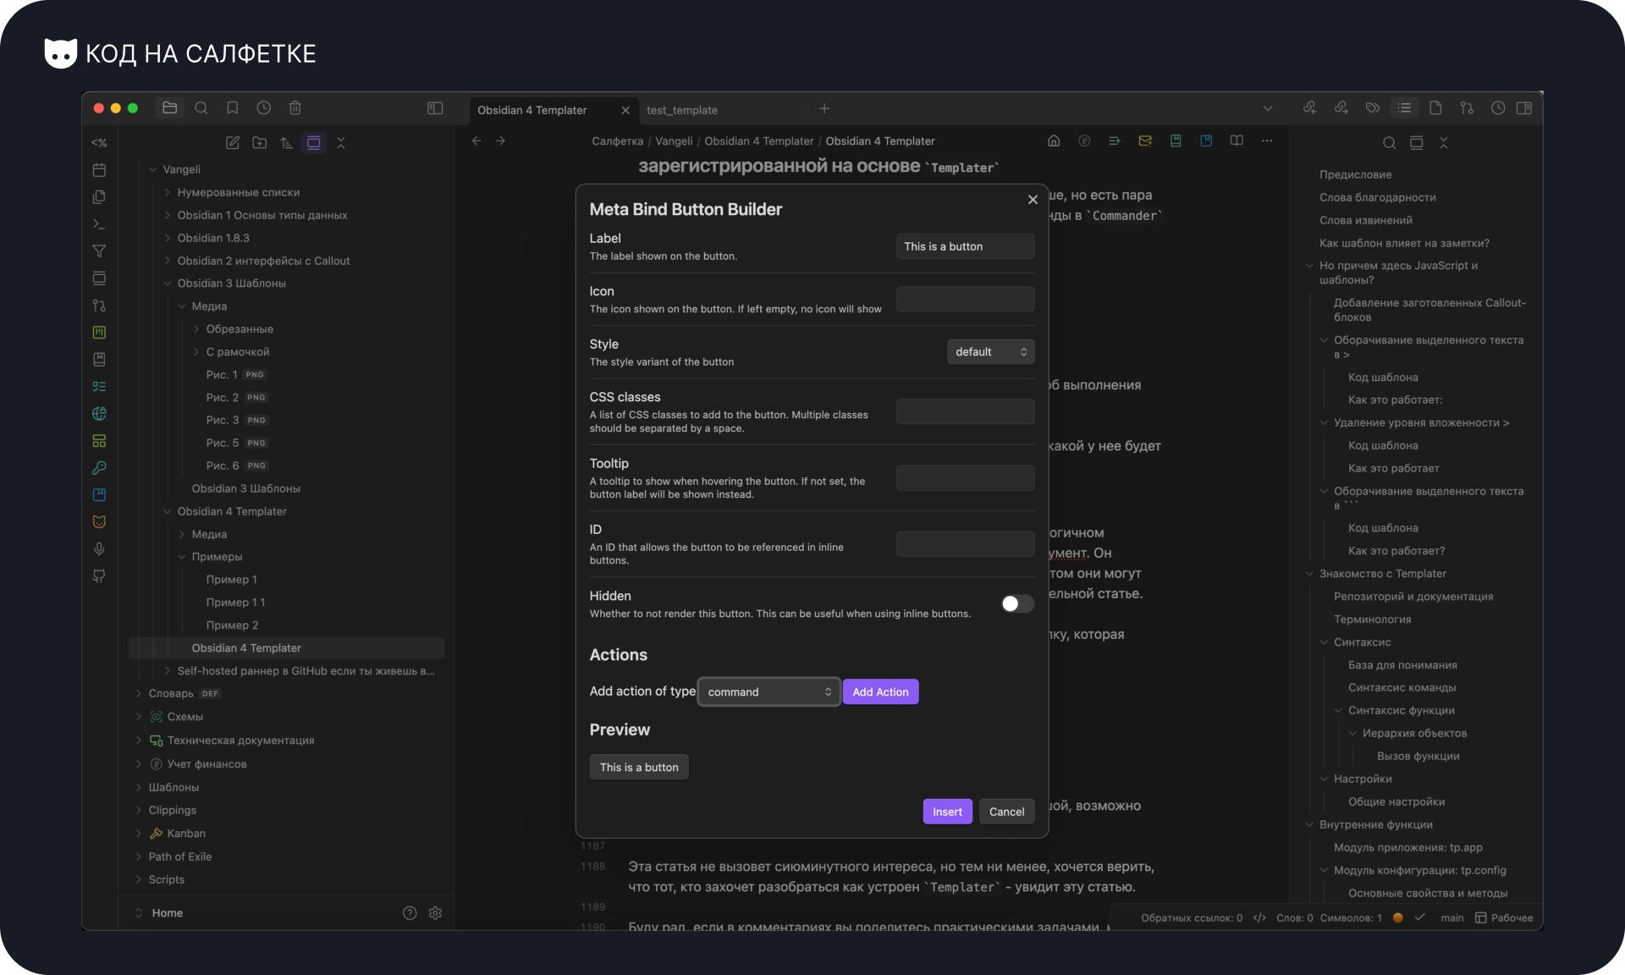The image size is (1625, 975).
Task: Open daily note calendar icon in ribbon
Action: point(99,170)
